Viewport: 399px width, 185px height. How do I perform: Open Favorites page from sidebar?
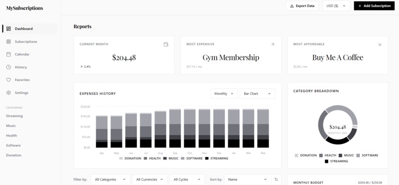pyautogui.click(x=30, y=80)
